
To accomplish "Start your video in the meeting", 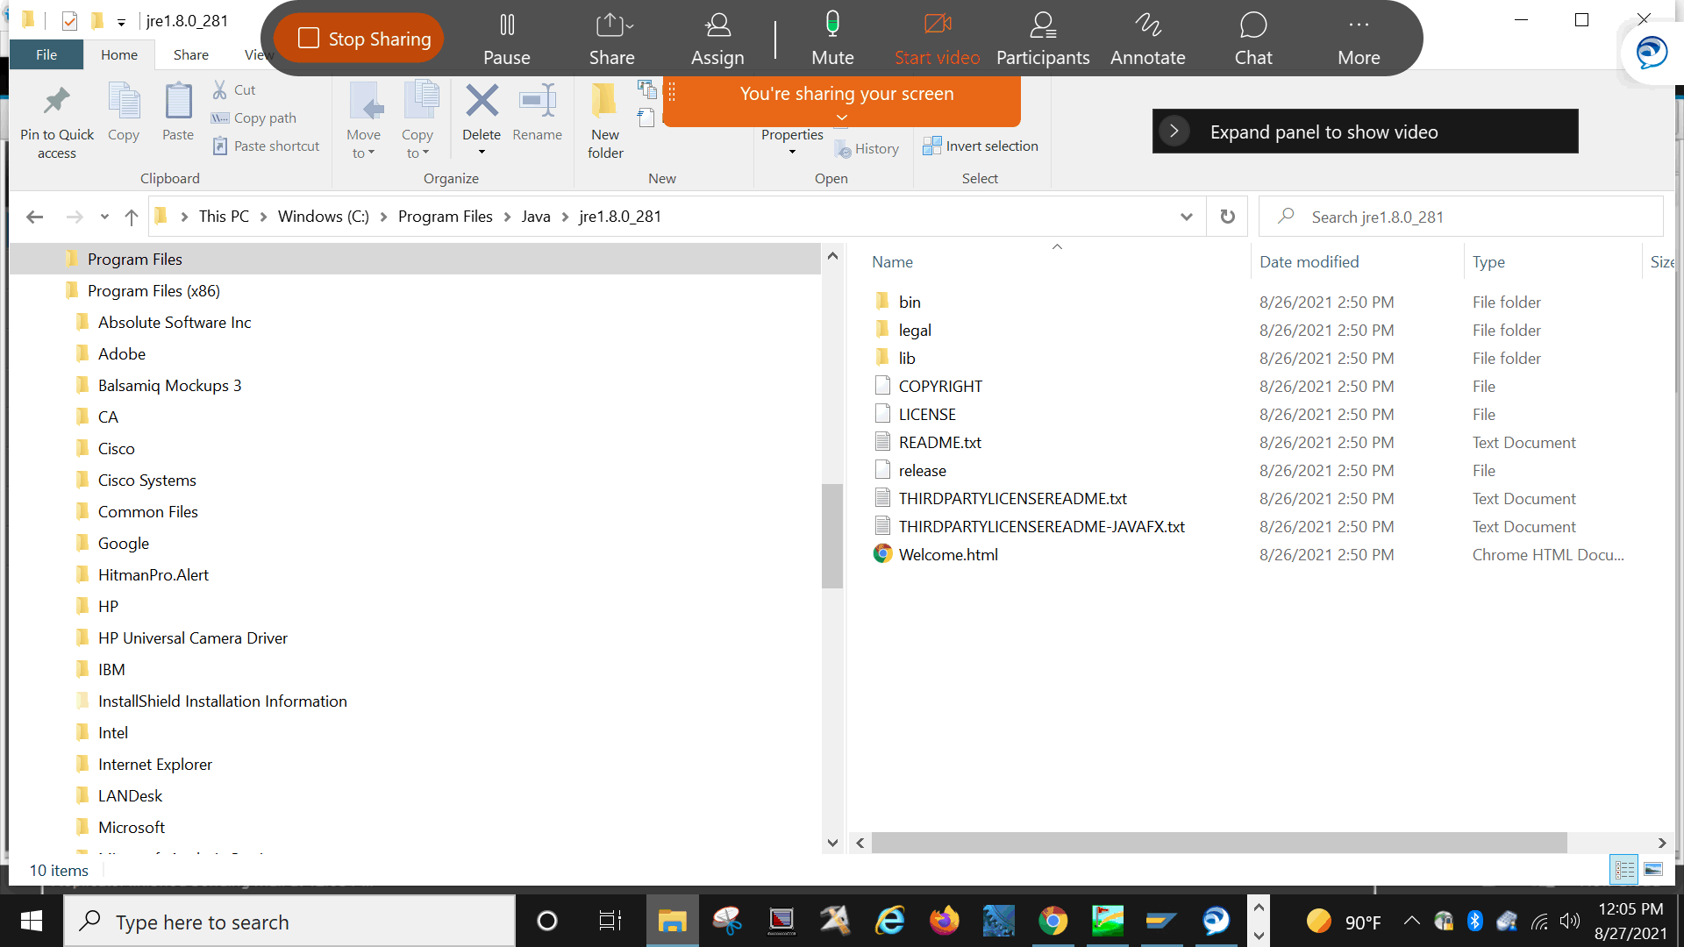I will click(937, 38).
